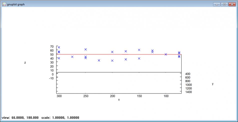Image resolution: width=238 pixels, height=122 pixels.
Task: Click the upper blue data point above x=250
Action: point(86,49)
